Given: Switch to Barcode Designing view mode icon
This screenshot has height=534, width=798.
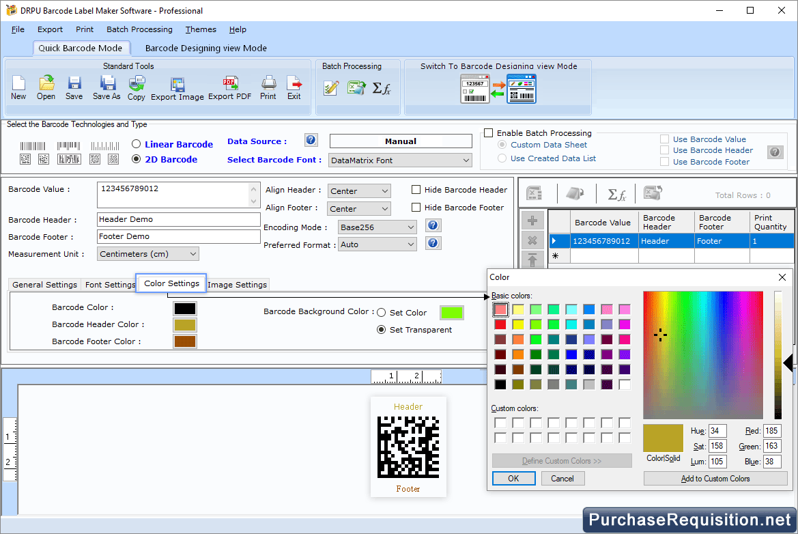Looking at the screenshot, I should (498, 89).
